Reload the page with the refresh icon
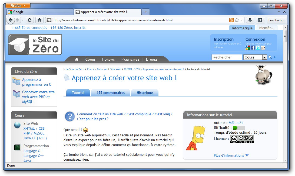Viewport: 295px width, 176px height. click(x=29, y=20)
